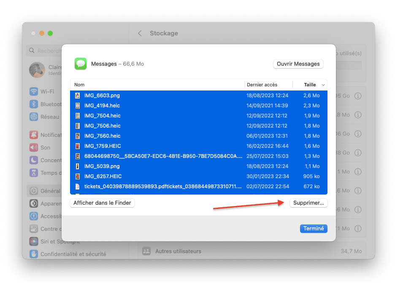The width and height of the screenshot is (395, 283).
Task: Click the info icon in top storage row
Action: pos(358,96)
